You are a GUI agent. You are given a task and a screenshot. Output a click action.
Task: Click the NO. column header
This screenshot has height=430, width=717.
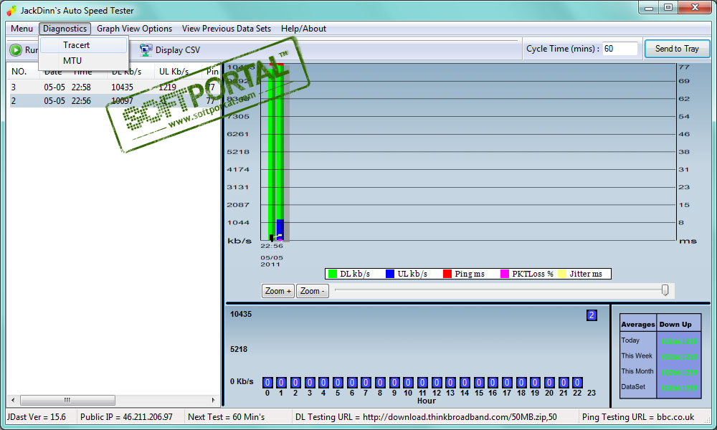pyautogui.click(x=19, y=71)
